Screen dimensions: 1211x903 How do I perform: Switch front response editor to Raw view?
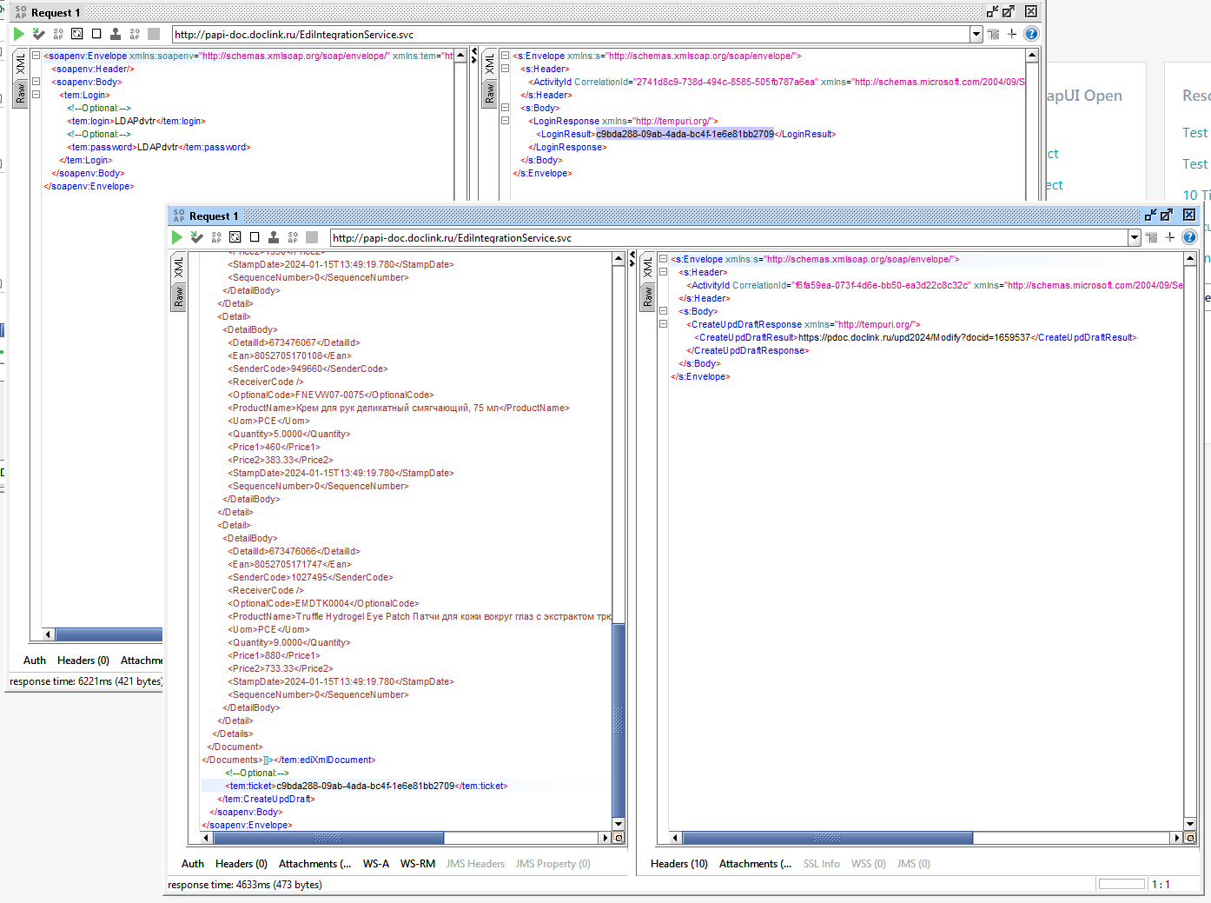(x=647, y=297)
